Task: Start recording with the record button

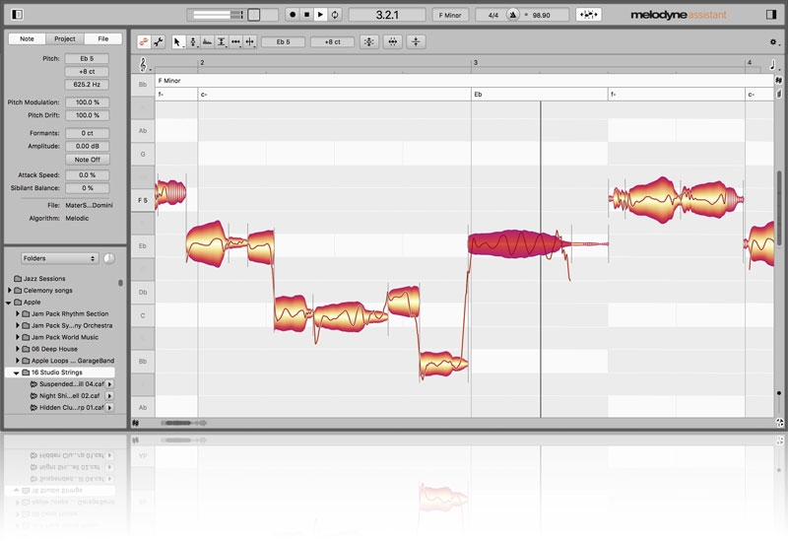Action: (293, 15)
